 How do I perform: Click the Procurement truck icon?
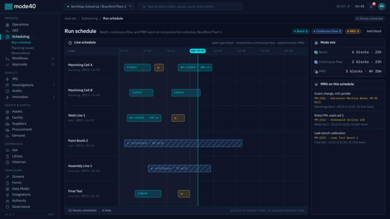tap(8, 130)
